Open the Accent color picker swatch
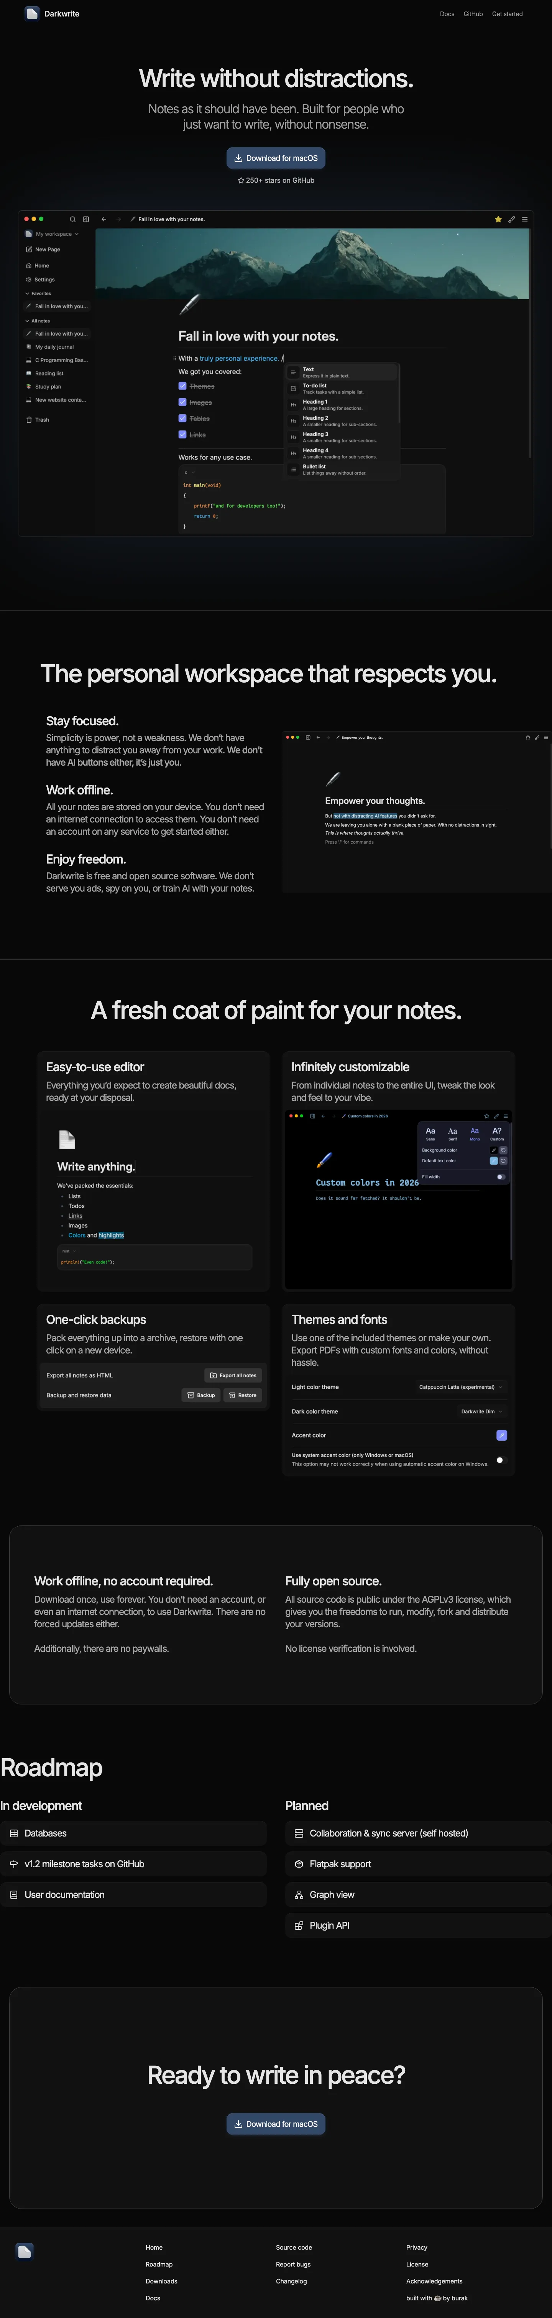The height and width of the screenshot is (2318, 552). (502, 1435)
